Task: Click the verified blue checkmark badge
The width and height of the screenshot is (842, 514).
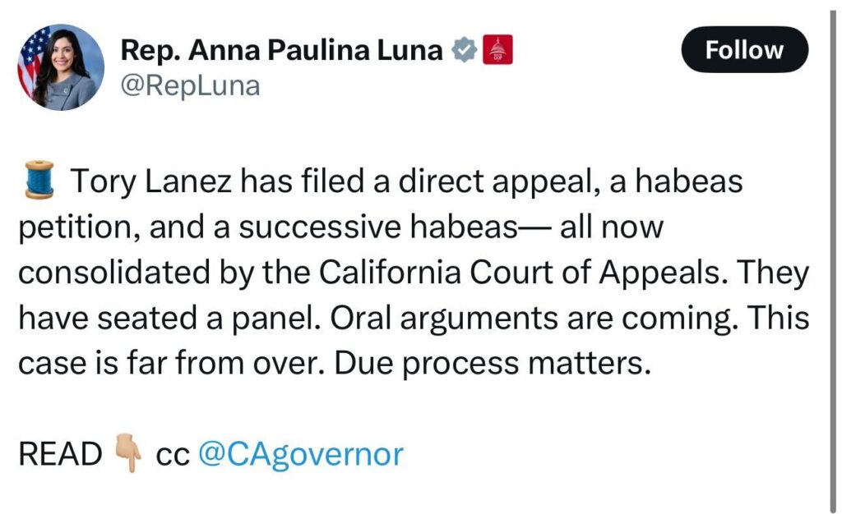Action: point(465,48)
